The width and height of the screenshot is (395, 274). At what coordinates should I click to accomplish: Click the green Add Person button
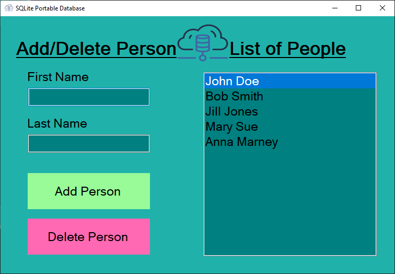pyautogui.click(x=89, y=191)
